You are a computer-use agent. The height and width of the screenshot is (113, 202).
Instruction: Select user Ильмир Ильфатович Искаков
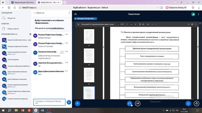click(x=16, y=46)
